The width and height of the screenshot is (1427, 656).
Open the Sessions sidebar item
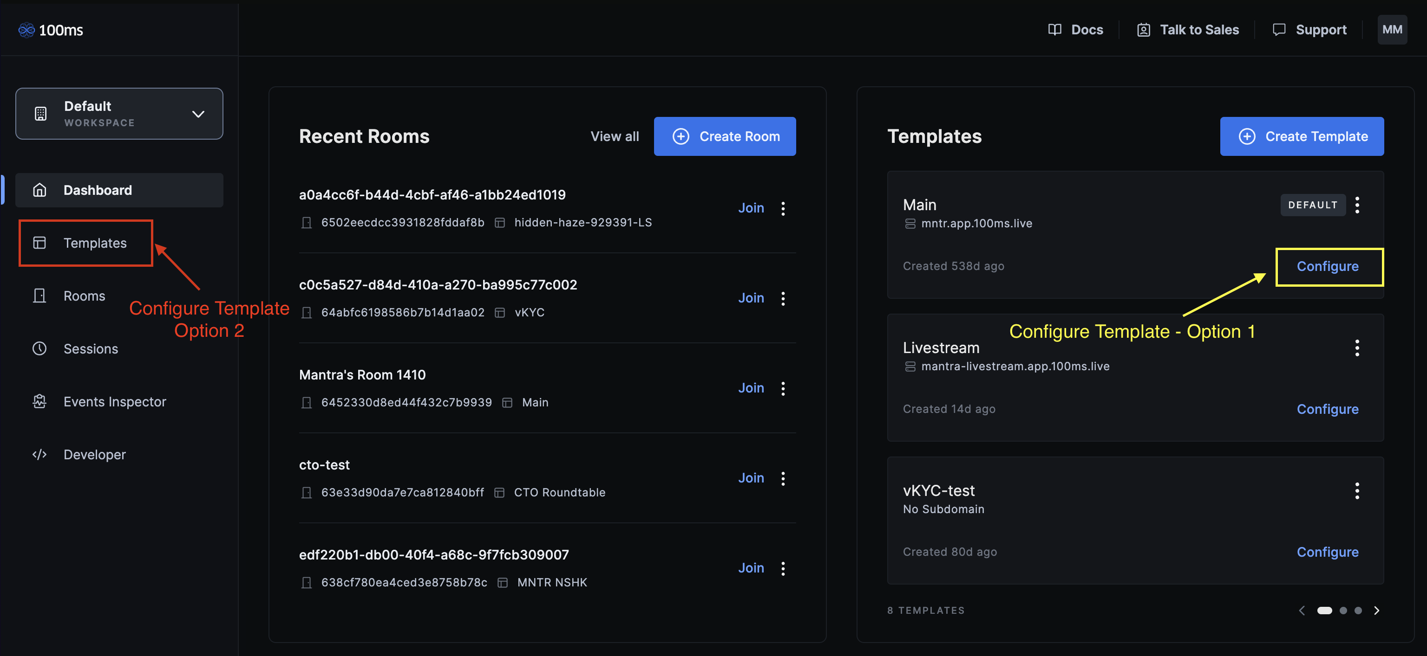point(119,348)
